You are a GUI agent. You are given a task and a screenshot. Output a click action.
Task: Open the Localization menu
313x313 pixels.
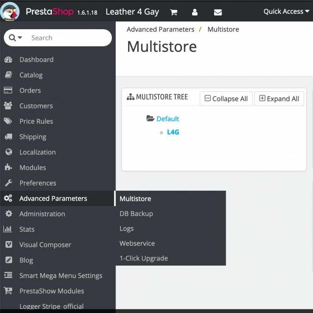click(x=38, y=152)
